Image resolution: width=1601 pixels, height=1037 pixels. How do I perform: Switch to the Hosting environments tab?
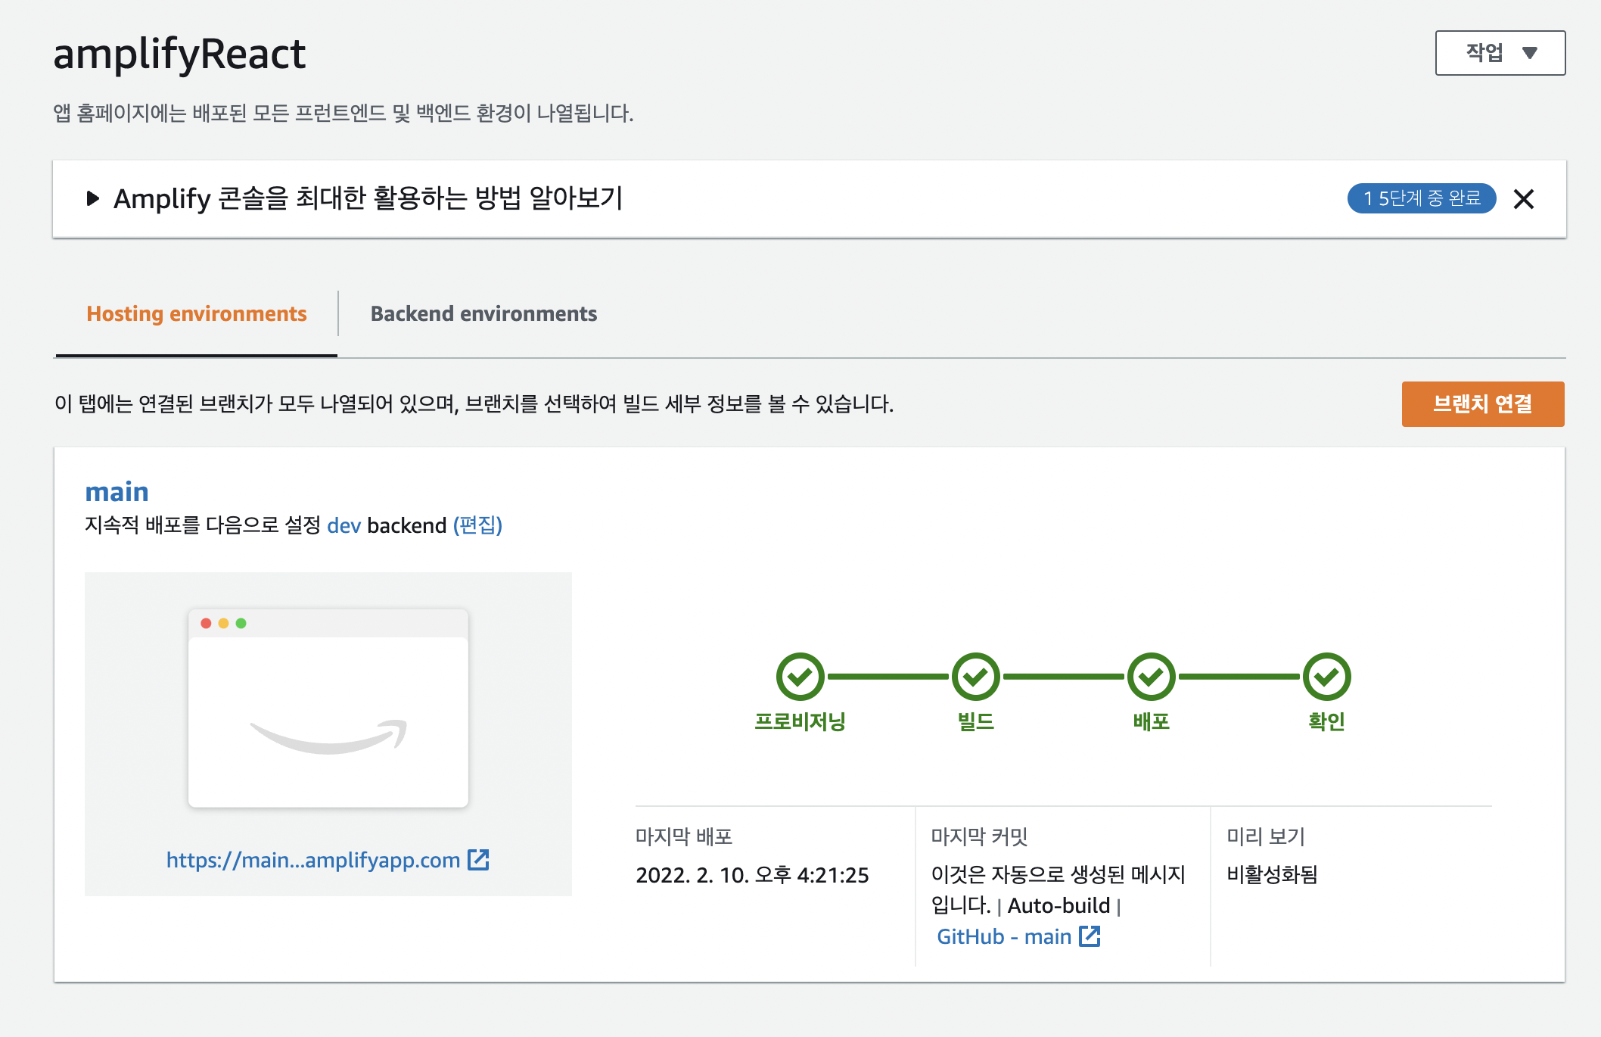pyautogui.click(x=197, y=313)
